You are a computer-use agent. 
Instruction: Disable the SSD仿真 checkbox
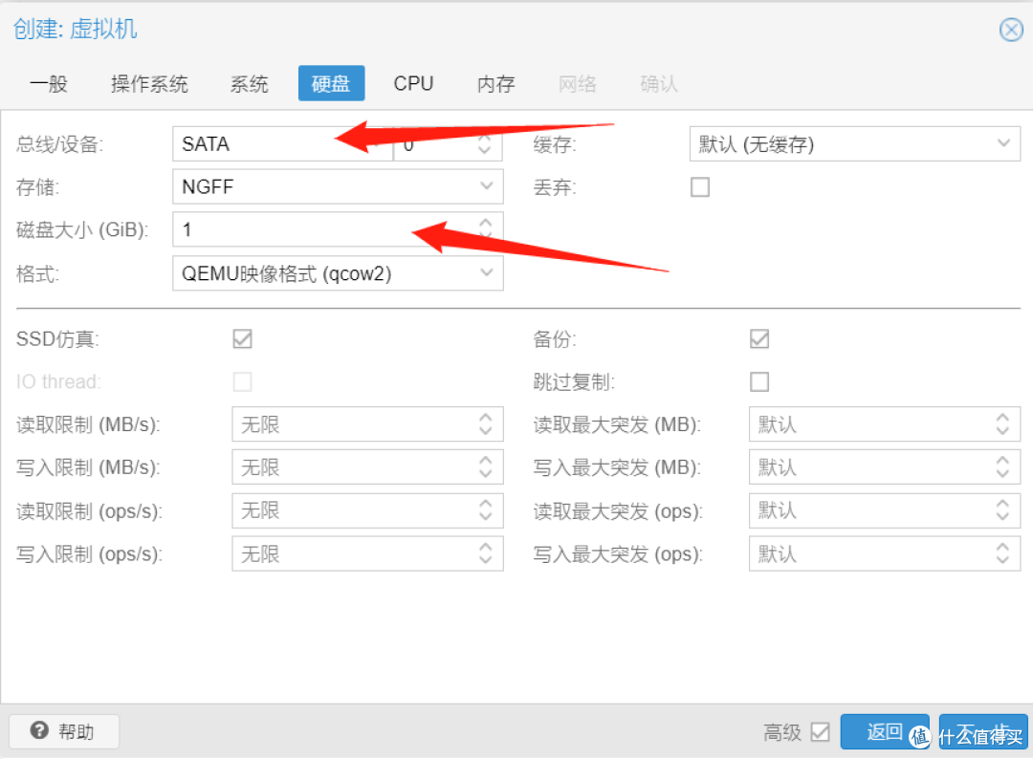(x=242, y=338)
